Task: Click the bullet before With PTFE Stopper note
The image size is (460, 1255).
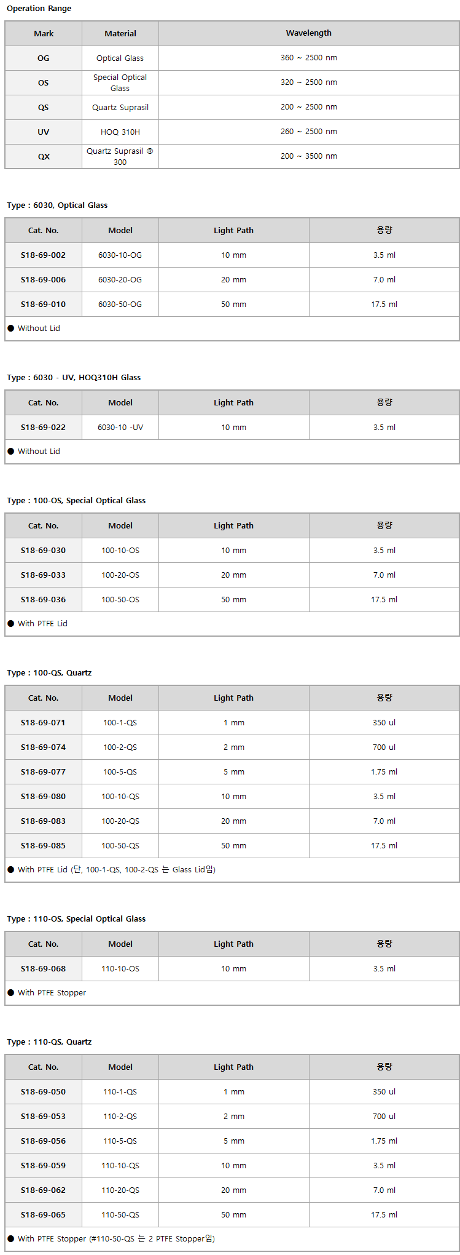Action: tap(11, 992)
